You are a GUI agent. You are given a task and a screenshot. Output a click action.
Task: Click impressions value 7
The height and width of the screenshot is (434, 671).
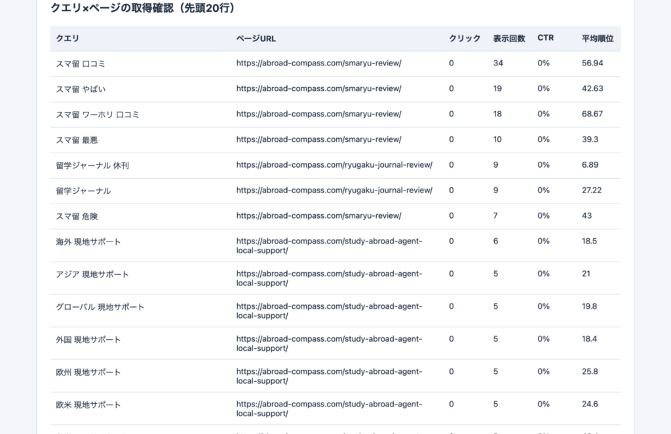click(x=495, y=216)
